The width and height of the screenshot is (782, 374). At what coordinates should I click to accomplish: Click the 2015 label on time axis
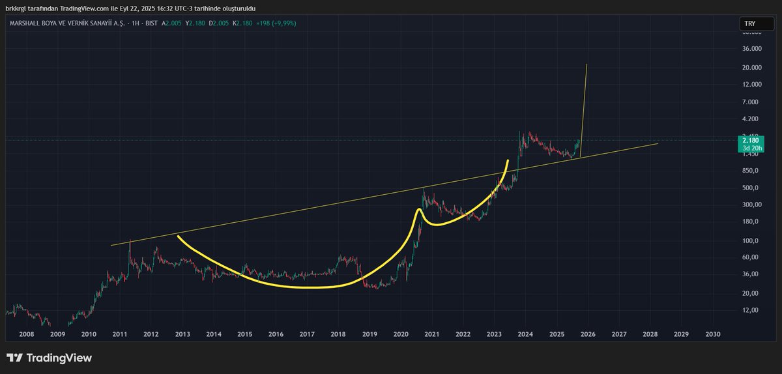(x=244, y=334)
